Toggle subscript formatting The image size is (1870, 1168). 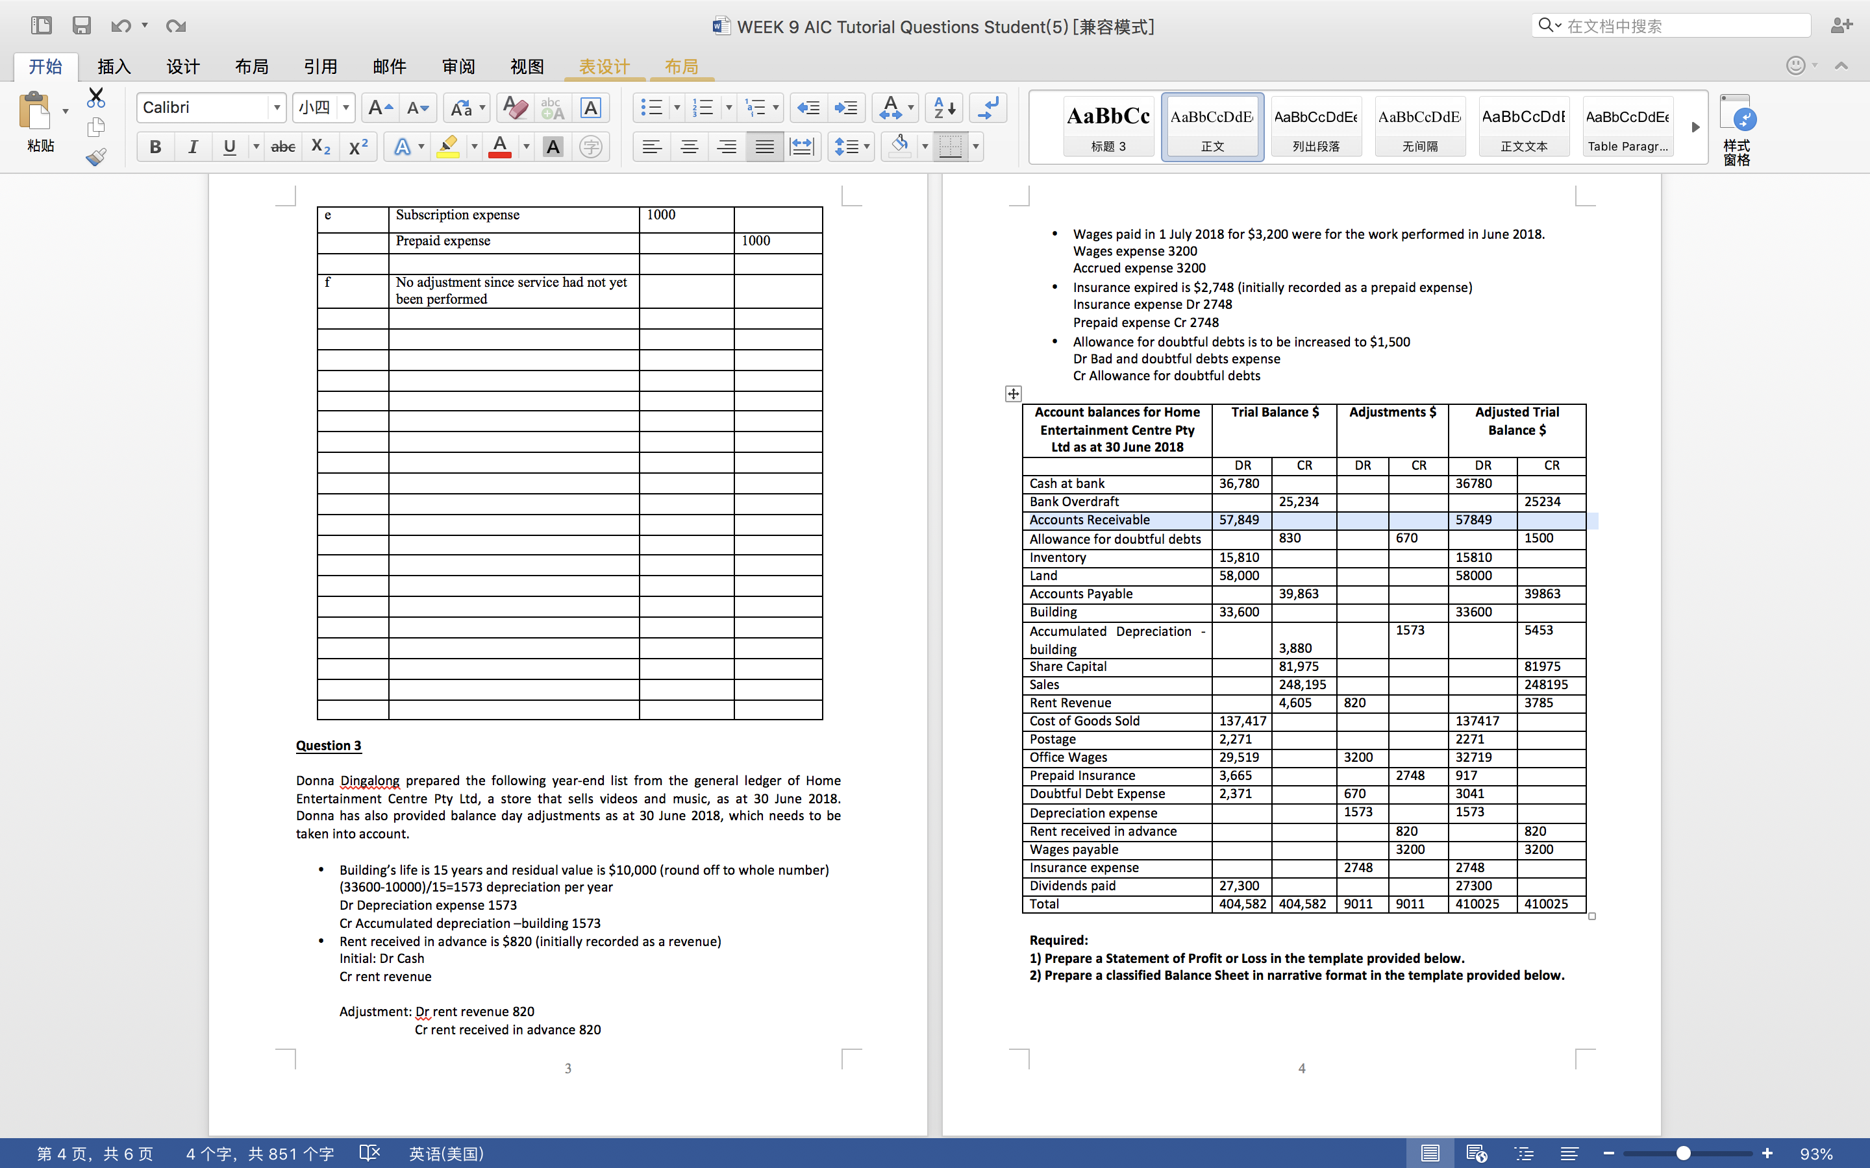[x=320, y=146]
